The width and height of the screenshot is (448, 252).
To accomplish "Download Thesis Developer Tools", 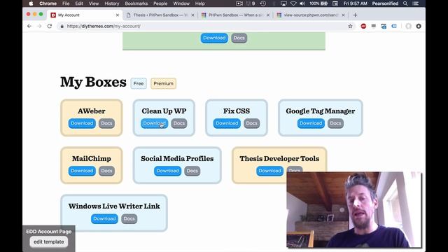I will pos(269,171).
